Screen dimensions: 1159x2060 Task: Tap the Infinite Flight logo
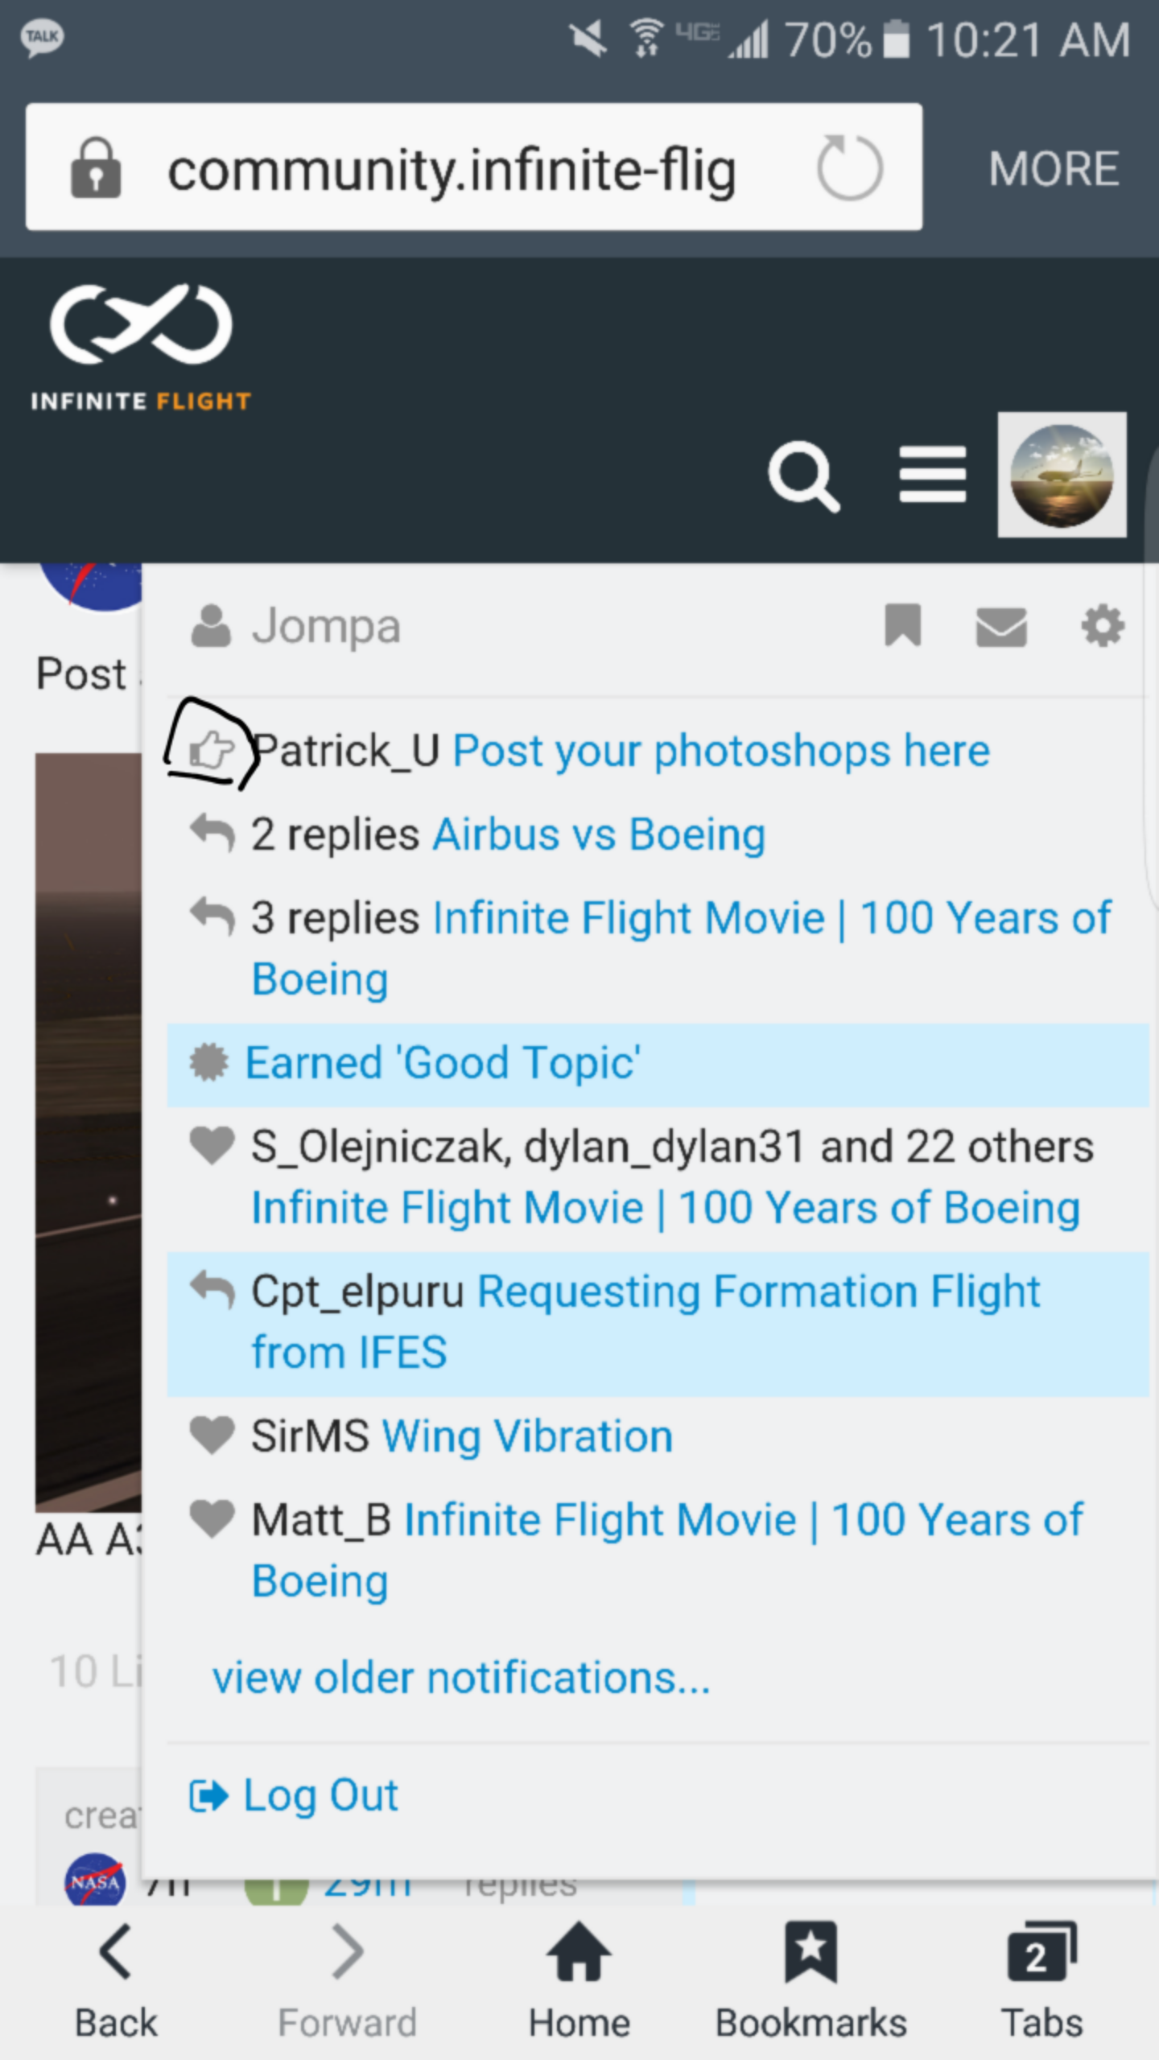click(x=142, y=346)
